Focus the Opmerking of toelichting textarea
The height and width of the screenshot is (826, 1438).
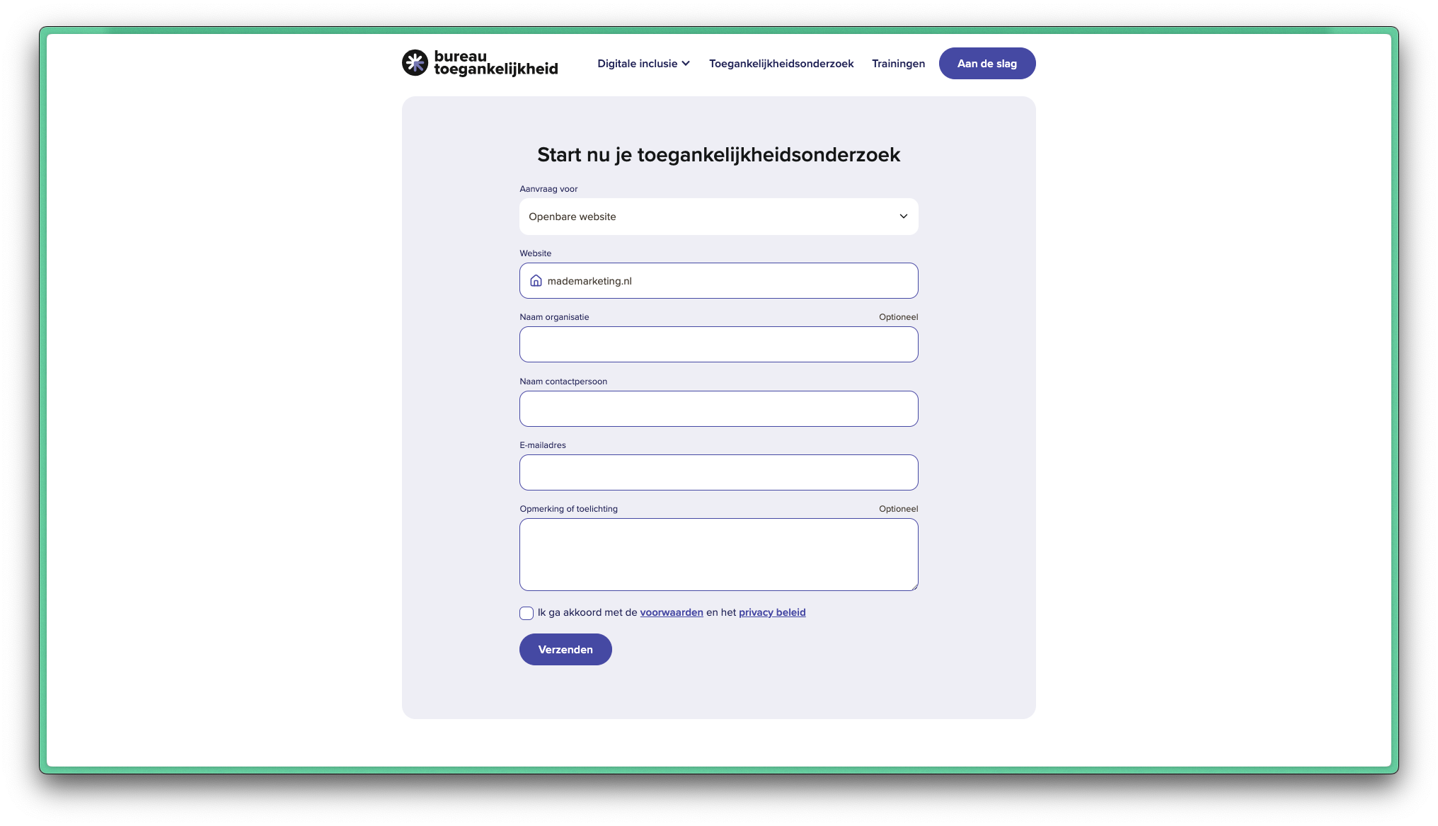pyautogui.click(x=718, y=555)
